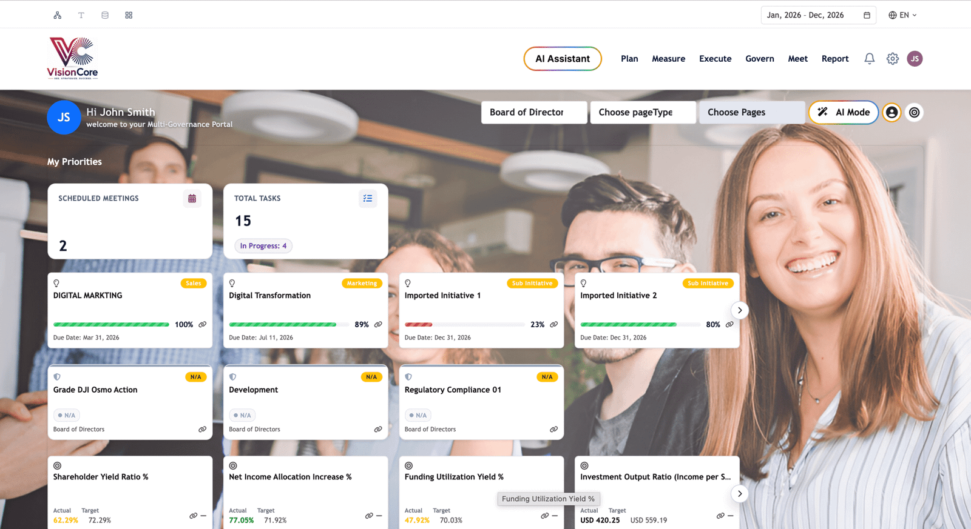Click the In Progress: 4 tag
Viewport: 971px width, 529px height.
[263, 246]
